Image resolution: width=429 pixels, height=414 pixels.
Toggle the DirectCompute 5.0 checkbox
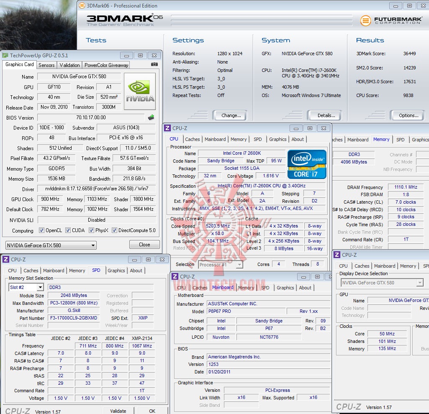pos(114,230)
